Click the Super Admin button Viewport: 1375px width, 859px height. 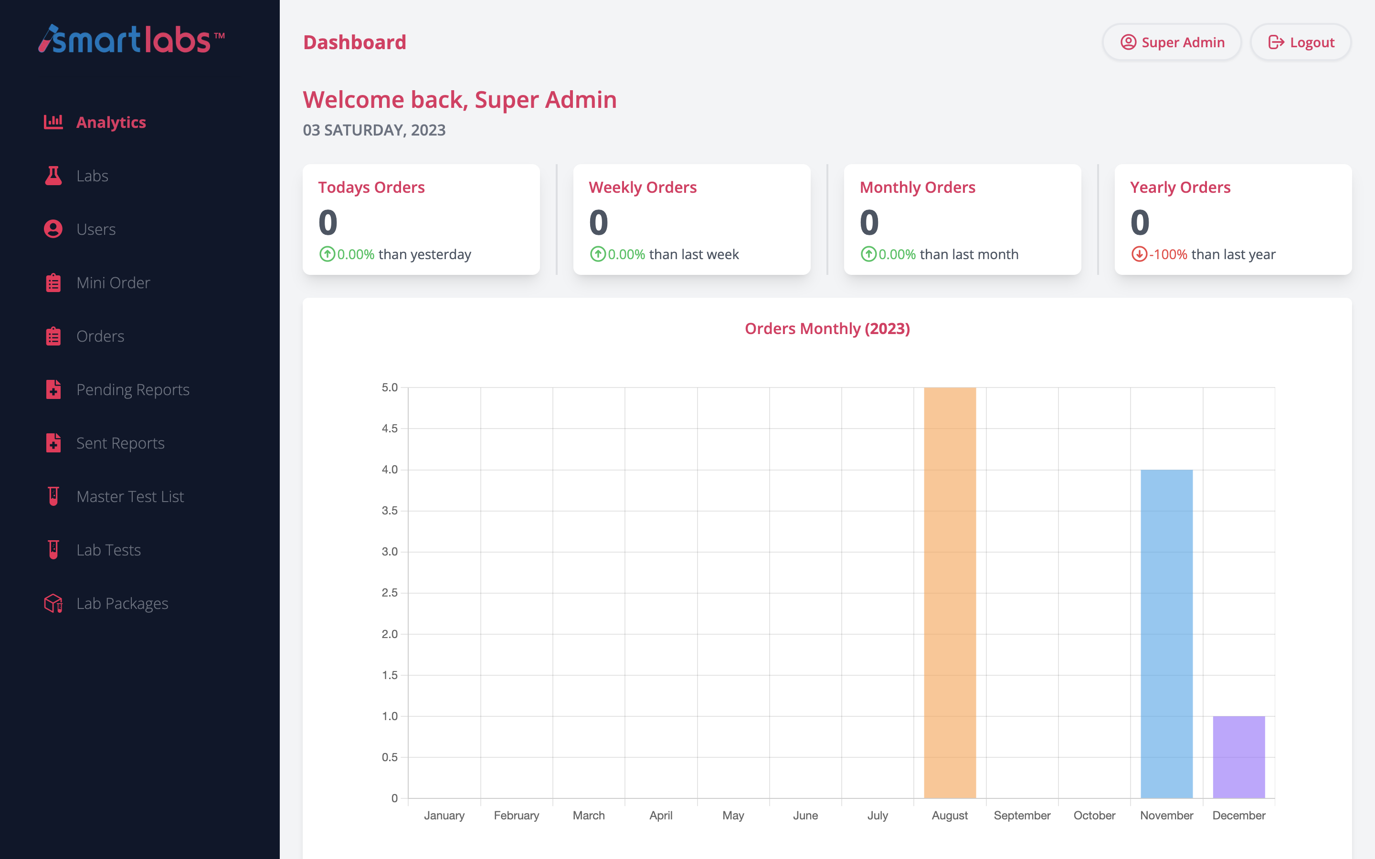point(1172,42)
